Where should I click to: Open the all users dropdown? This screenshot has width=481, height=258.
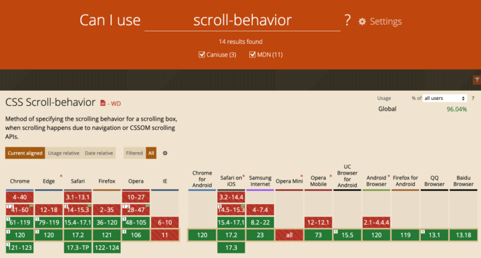445,98
